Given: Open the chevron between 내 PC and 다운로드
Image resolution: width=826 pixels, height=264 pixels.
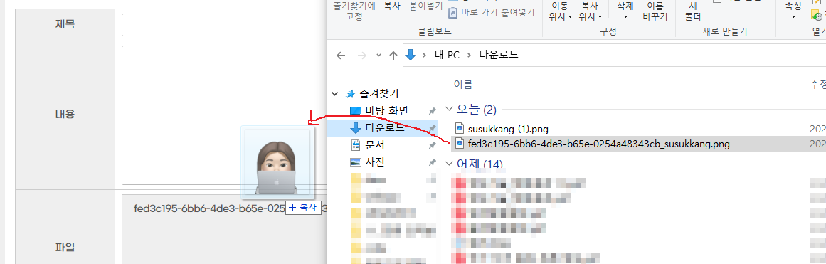Looking at the screenshot, I should click(x=469, y=55).
